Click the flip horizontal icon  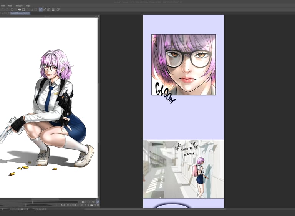point(75,205)
